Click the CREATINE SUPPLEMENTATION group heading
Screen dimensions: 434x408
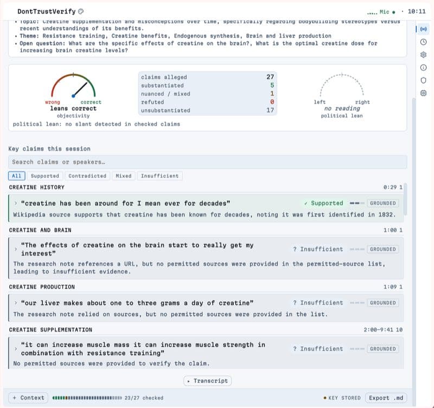(x=50, y=330)
